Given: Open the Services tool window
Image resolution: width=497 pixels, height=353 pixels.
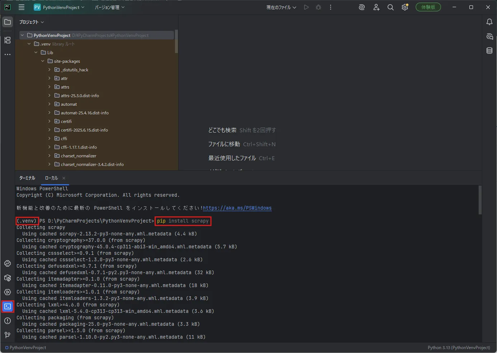Looking at the screenshot, I should pyautogui.click(x=8, y=292).
